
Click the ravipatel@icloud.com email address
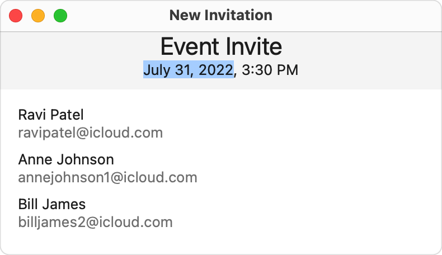(91, 133)
